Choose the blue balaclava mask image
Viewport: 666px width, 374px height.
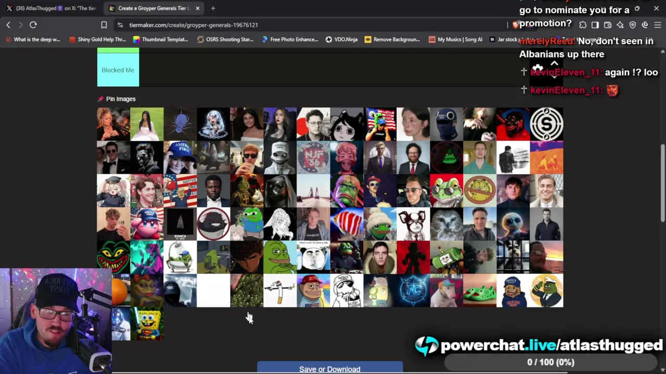point(446,124)
